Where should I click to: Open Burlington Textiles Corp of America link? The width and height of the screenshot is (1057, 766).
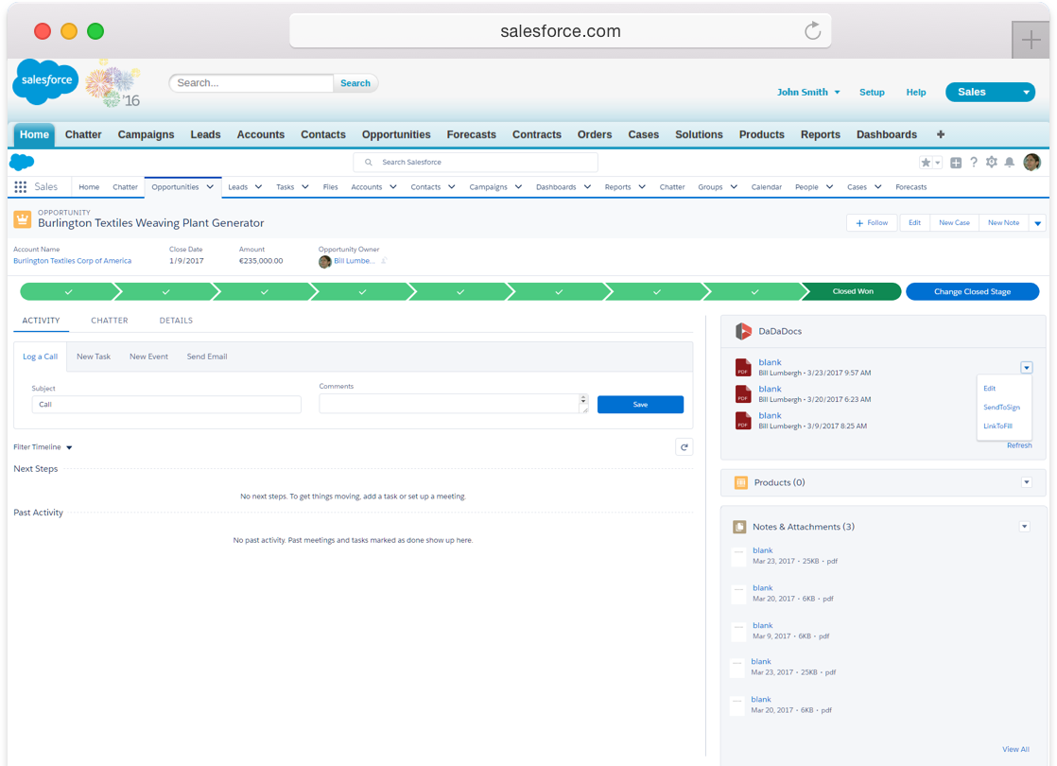(x=72, y=261)
